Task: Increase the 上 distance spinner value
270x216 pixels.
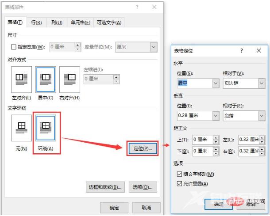Action: click(x=216, y=137)
